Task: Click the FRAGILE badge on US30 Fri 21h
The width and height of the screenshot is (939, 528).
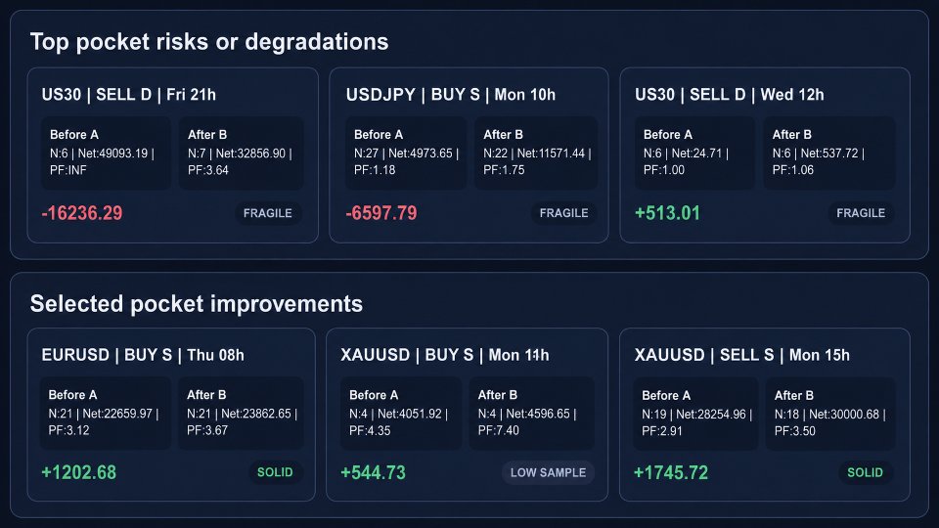Action: tap(268, 213)
